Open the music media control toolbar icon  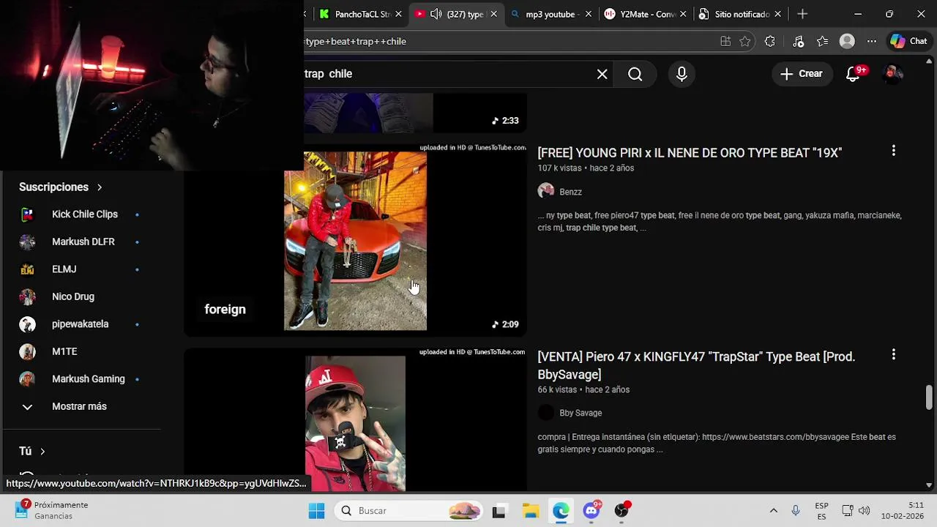click(798, 42)
